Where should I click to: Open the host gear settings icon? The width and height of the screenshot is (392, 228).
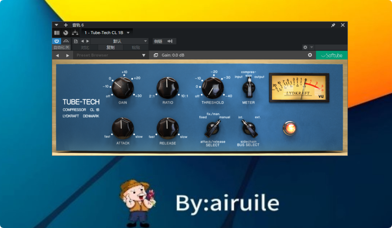point(305,47)
